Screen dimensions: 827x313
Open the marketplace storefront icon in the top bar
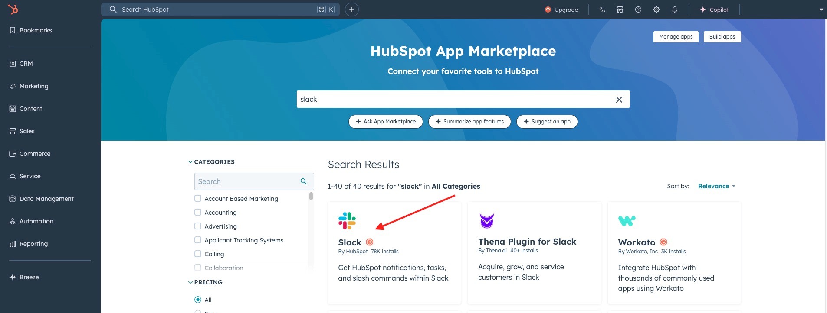(620, 10)
